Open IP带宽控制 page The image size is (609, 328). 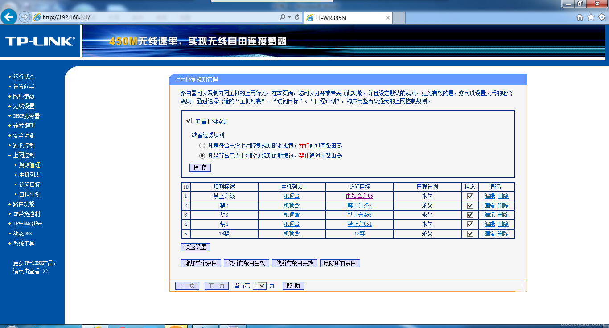click(x=26, y=214)
